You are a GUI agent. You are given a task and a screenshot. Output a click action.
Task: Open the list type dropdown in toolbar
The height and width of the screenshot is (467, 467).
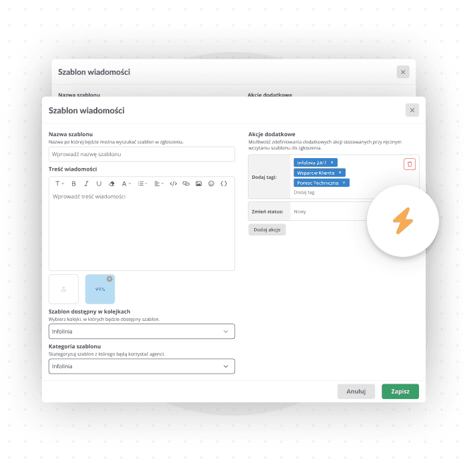(x=142, y=183)
